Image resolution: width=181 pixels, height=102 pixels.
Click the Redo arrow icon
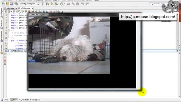87,4
